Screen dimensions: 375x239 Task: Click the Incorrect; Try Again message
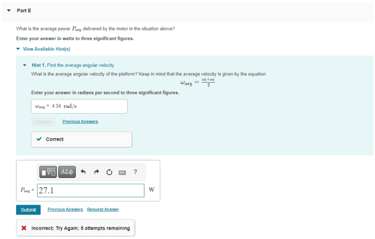[x=80, y=228]
